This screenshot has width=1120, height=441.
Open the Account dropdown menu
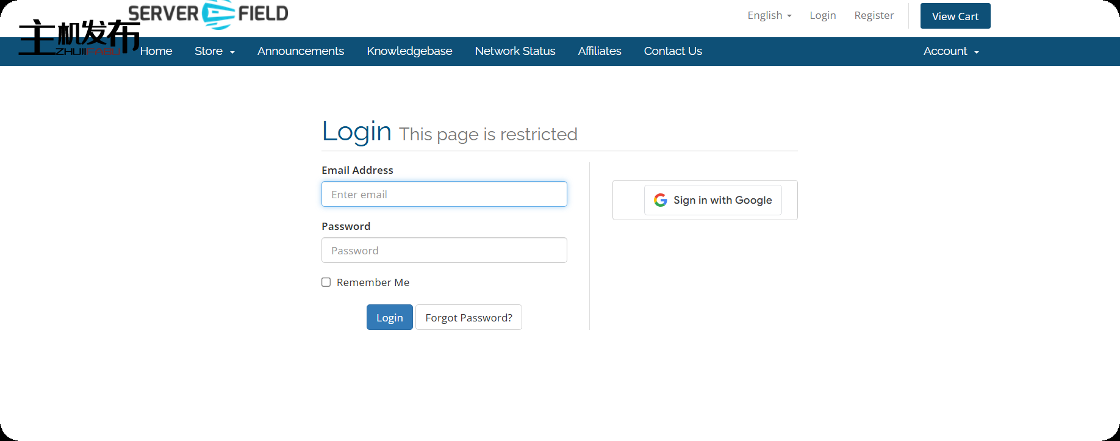tap(950, 51)
